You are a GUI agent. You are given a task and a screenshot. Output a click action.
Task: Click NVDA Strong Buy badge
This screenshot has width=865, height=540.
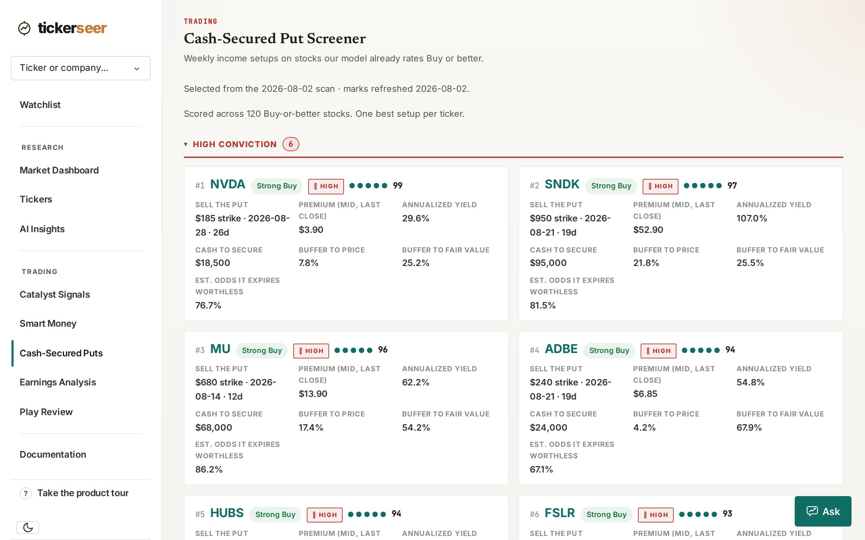pos(277,186)
